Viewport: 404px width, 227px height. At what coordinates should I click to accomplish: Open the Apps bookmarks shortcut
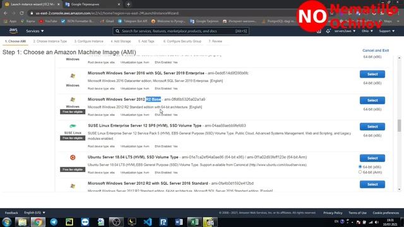[10, 21]
